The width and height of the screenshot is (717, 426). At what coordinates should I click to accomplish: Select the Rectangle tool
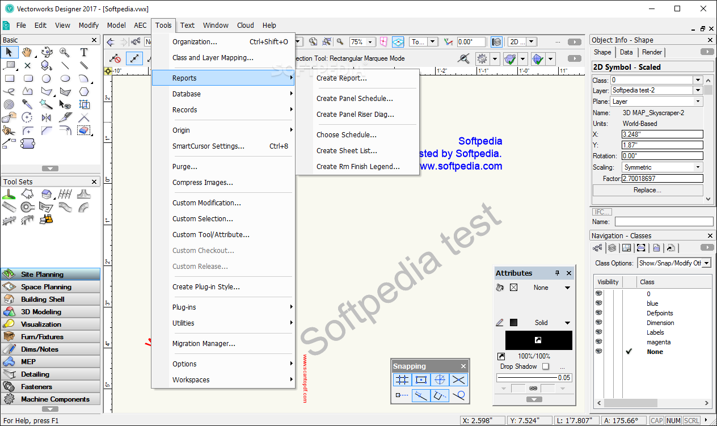9,78
